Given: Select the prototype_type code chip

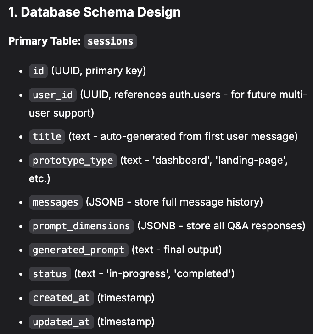Looking at the screenshot, I should click(73, 161).
